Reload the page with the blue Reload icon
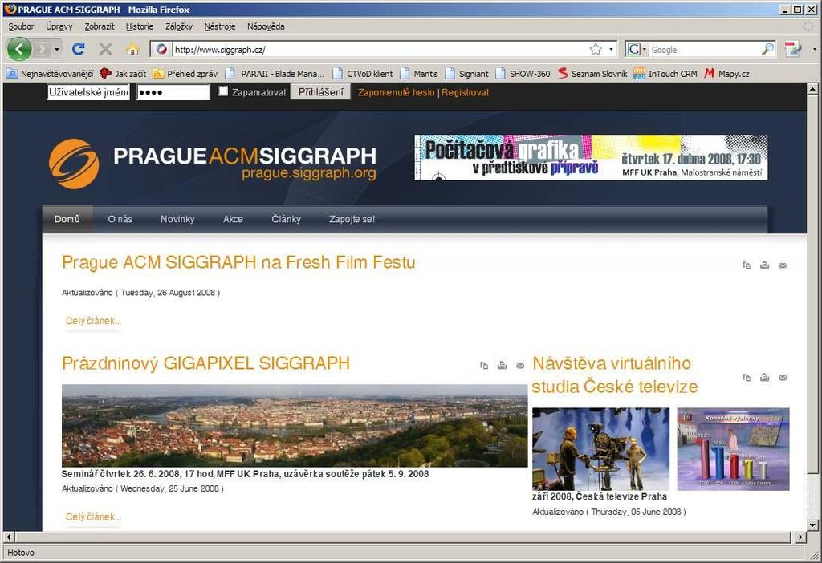This screenshot has width=822, height=563. [x=79, y=49]
